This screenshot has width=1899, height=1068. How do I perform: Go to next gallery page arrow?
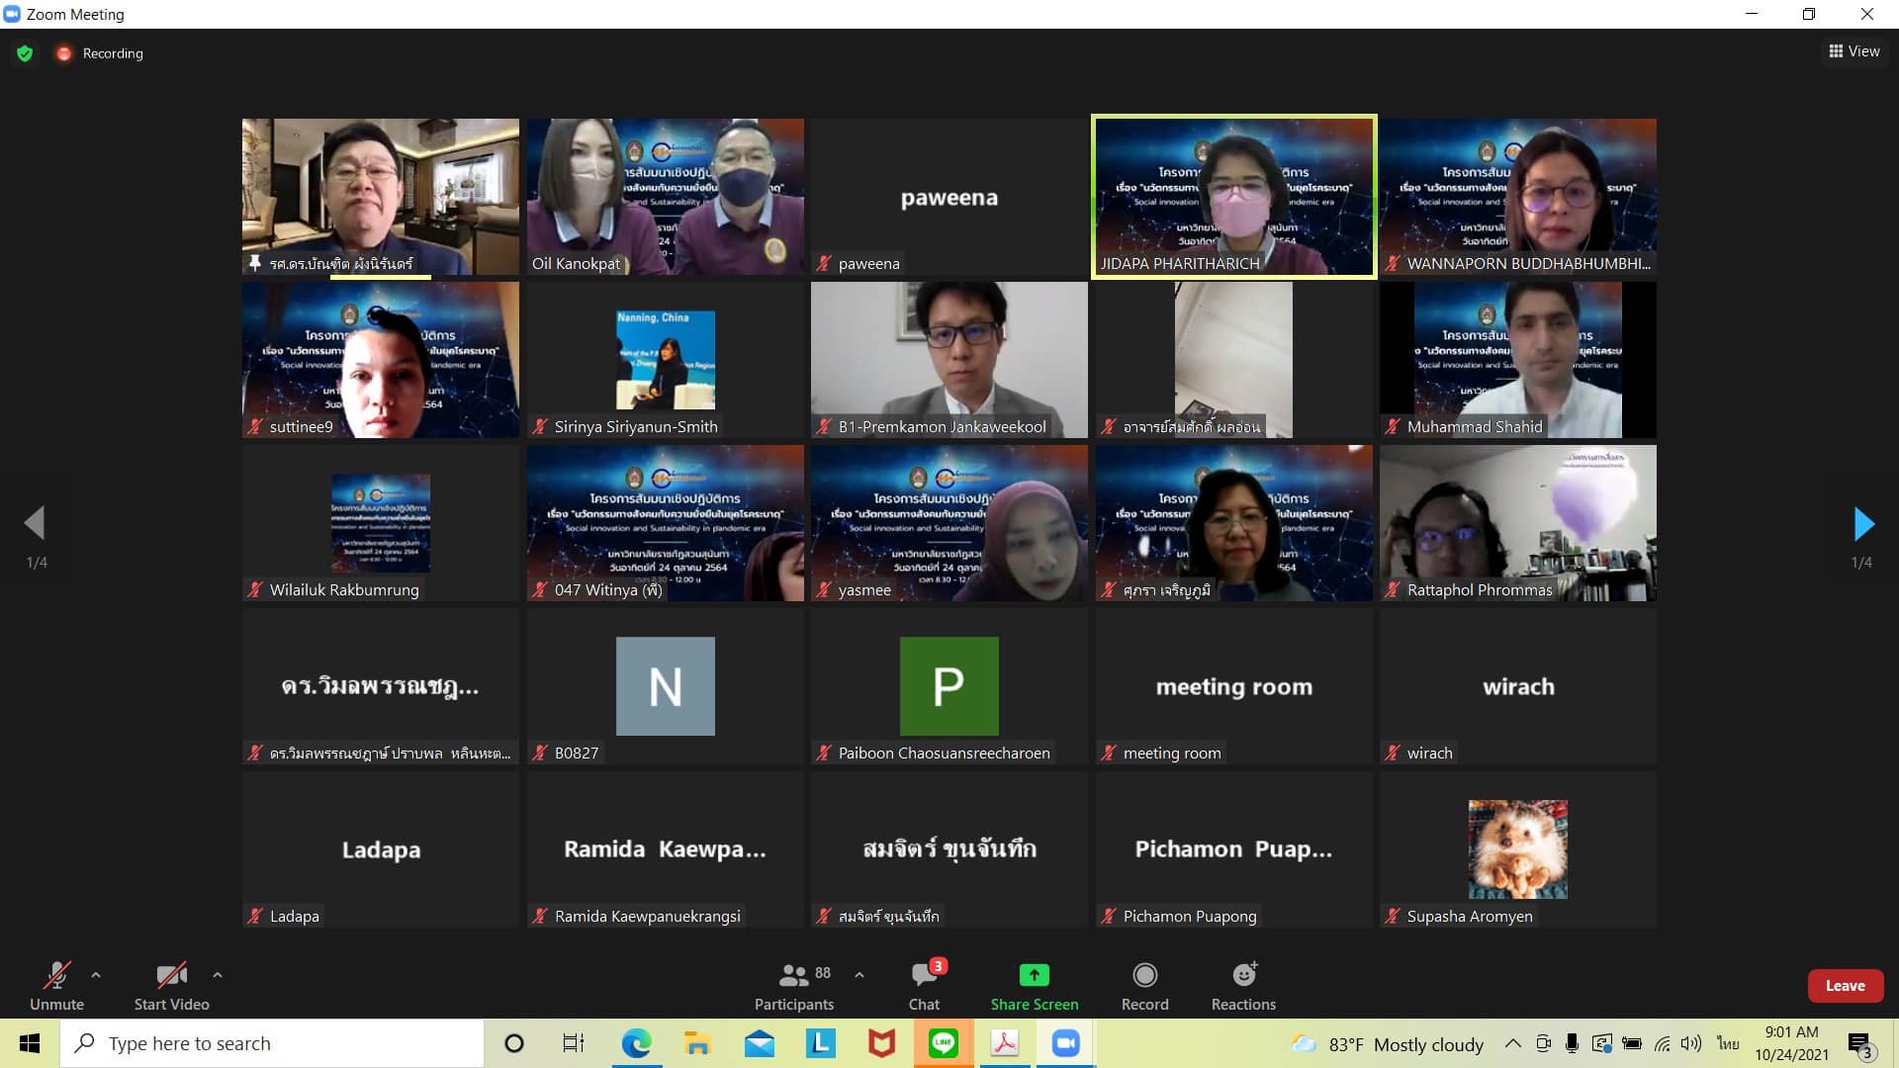coord(1863,524)
